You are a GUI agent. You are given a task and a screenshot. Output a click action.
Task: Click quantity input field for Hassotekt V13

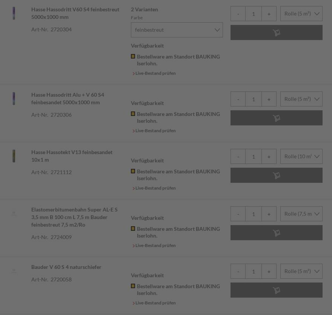253,156
